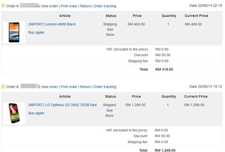Click See More under Shipping status
The height and width of the screenshot is (152, 225).
coord(110,32)
